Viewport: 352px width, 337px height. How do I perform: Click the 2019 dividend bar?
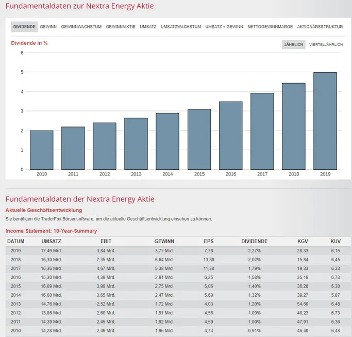[325, 121]
